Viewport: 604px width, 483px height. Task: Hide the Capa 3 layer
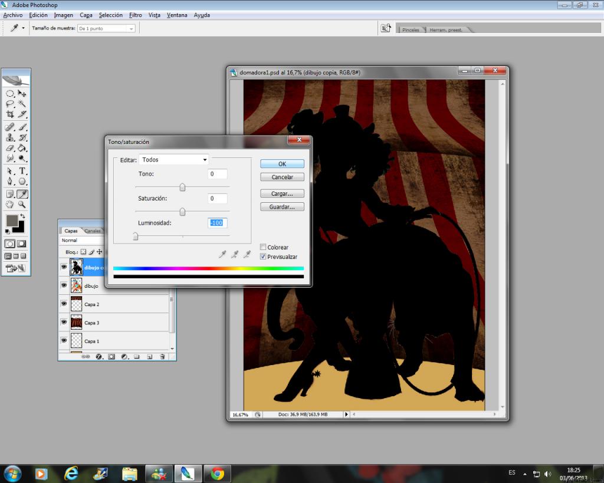pos(64,323)
